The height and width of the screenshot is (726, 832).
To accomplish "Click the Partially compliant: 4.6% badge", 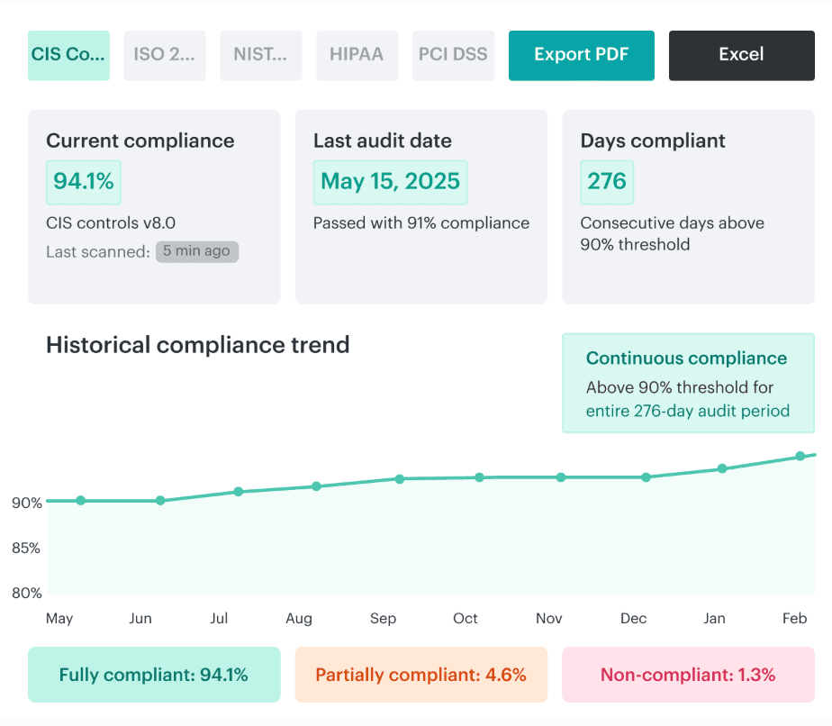I will (421, 675).
